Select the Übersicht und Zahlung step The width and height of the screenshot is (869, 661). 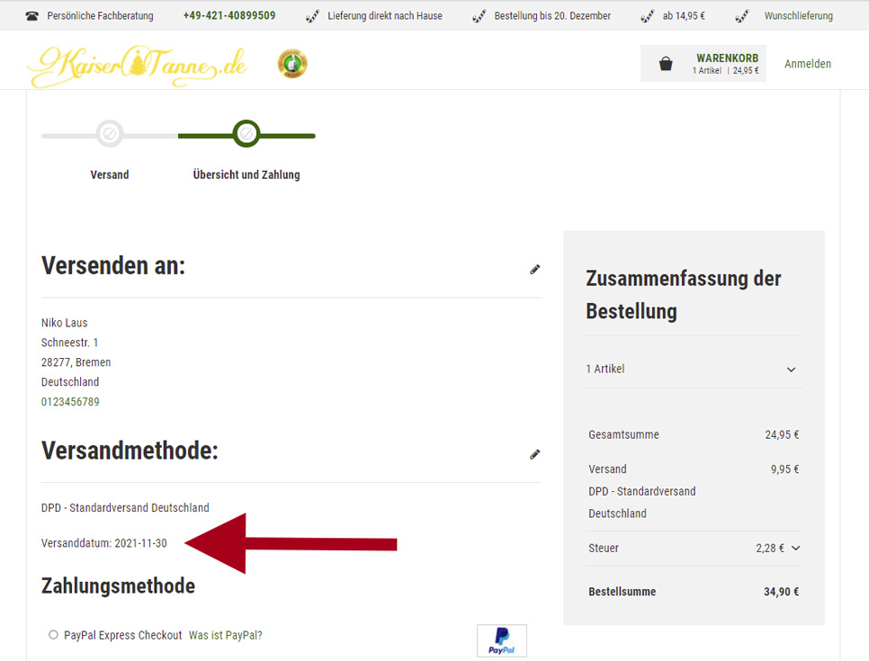tap(246, 174)
